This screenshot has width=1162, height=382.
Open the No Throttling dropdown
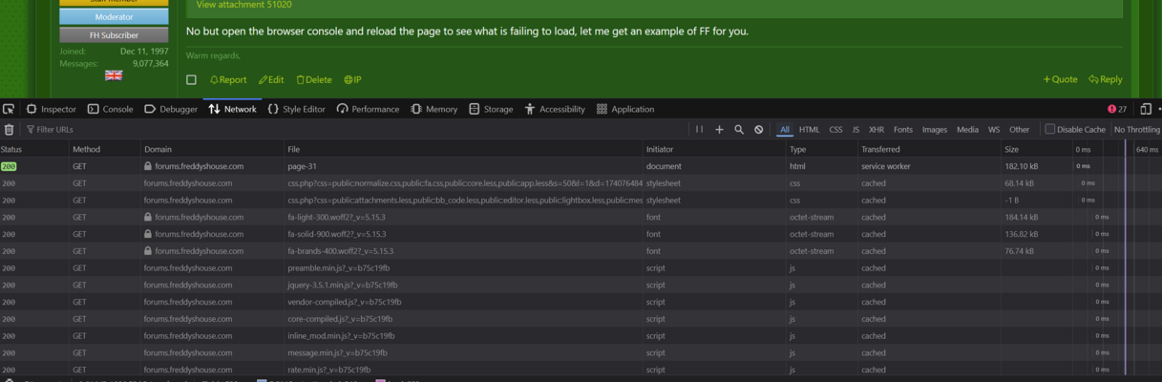(1136, 130)
